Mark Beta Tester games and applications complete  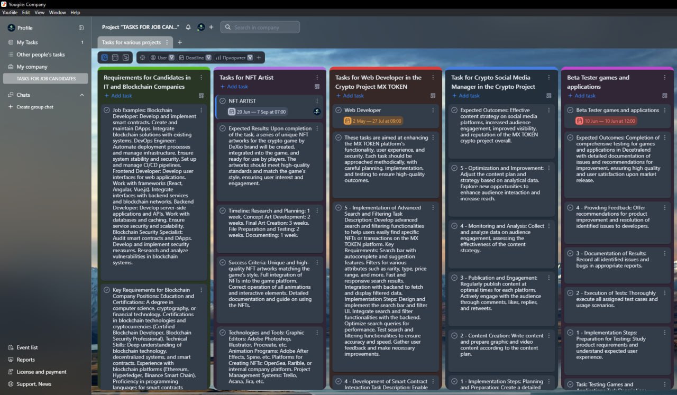[x=570, y=110]
